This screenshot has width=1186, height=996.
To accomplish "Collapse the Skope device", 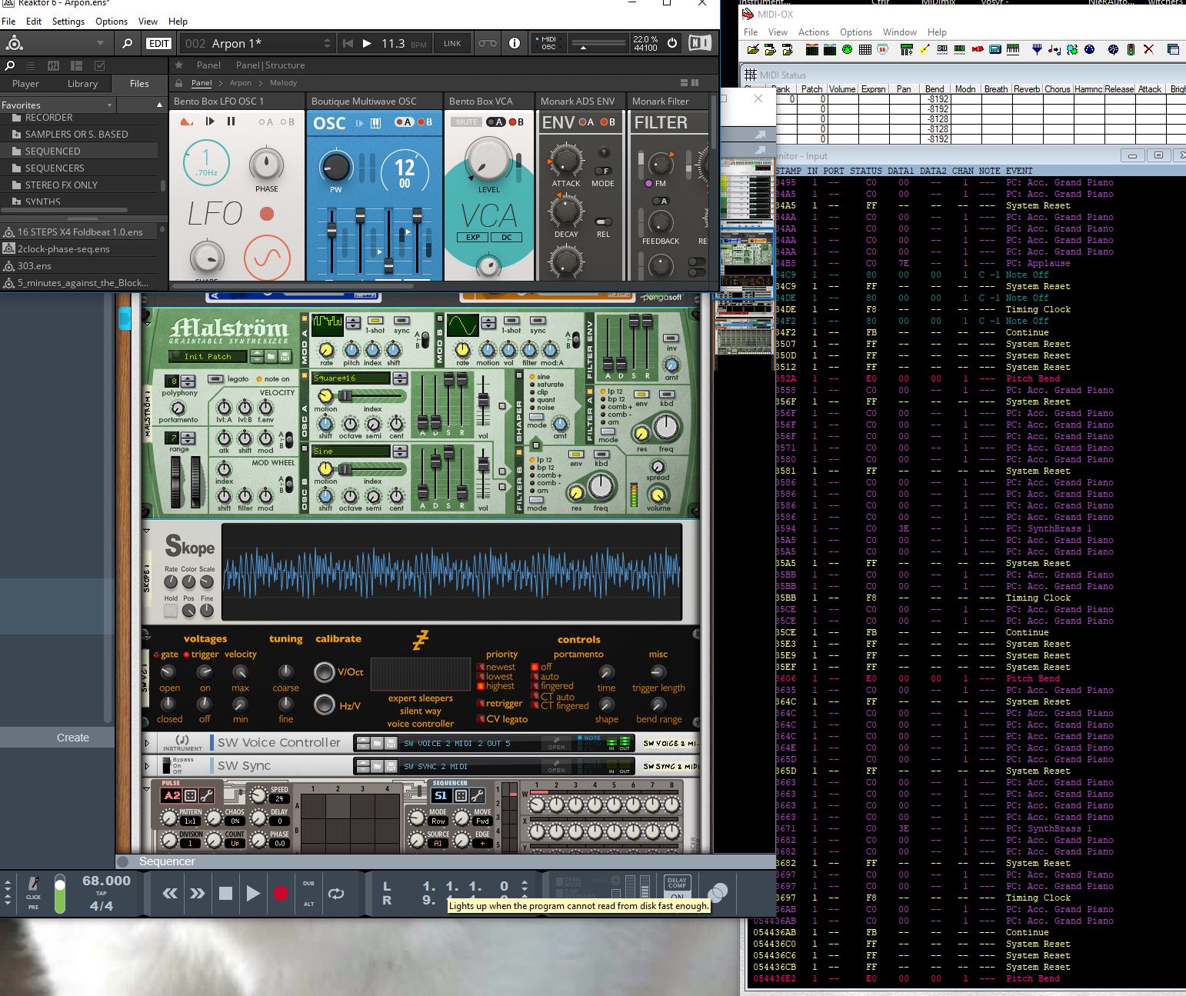I will coord(147,531).
